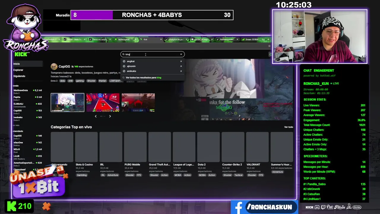Close the 'Sacha ve a acuñ' tab
Viewport: 380px width, 214px height.
tap(110, 40)
